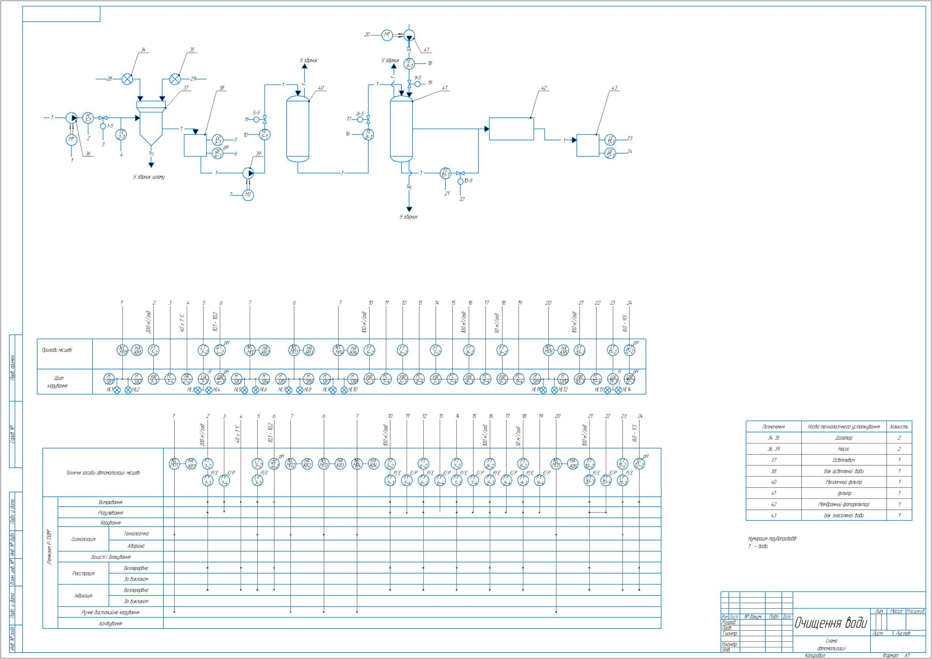The width and height of the screenshot is (932, 659).
Task: Select the FE 1-1 flow sensor circle
Action: [88, 118]
